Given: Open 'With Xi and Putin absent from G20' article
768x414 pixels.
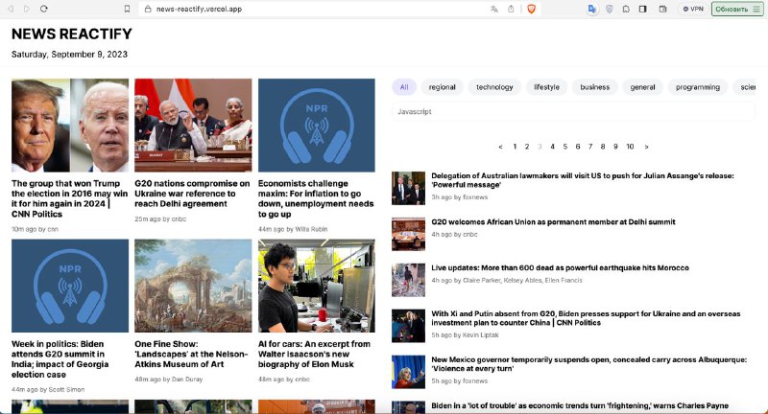Looking at the screenshot, I should (x=586, y=318).
